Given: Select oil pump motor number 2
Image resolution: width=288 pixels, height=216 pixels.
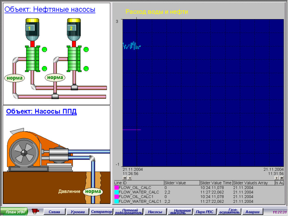Looking at the screenshot, I should click(x=74, y=30).
